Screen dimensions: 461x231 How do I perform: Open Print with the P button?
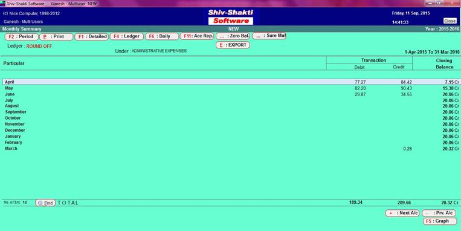point(56,37)
